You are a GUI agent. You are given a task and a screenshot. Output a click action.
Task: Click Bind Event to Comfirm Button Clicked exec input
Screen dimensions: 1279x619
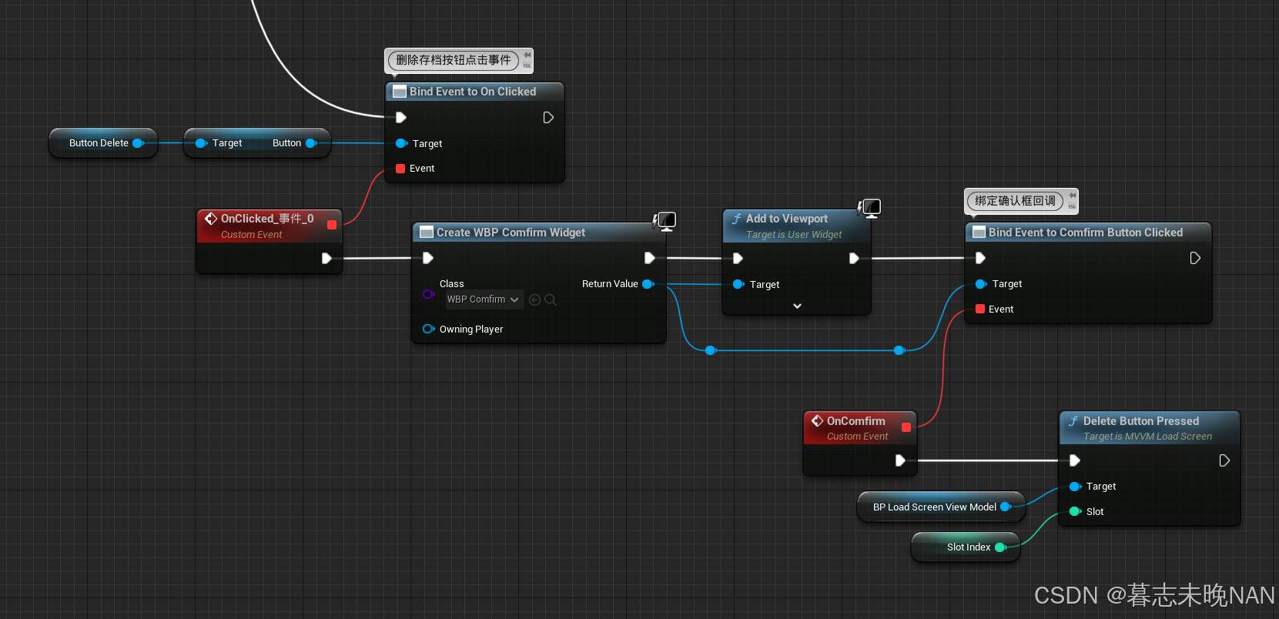[980, 259]
